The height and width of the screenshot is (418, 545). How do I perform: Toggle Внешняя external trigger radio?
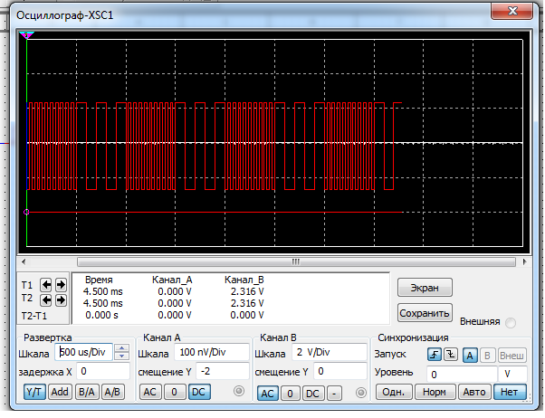tap(512, 322)
